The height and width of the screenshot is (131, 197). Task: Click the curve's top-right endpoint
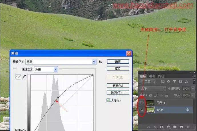tap(93, 75)
